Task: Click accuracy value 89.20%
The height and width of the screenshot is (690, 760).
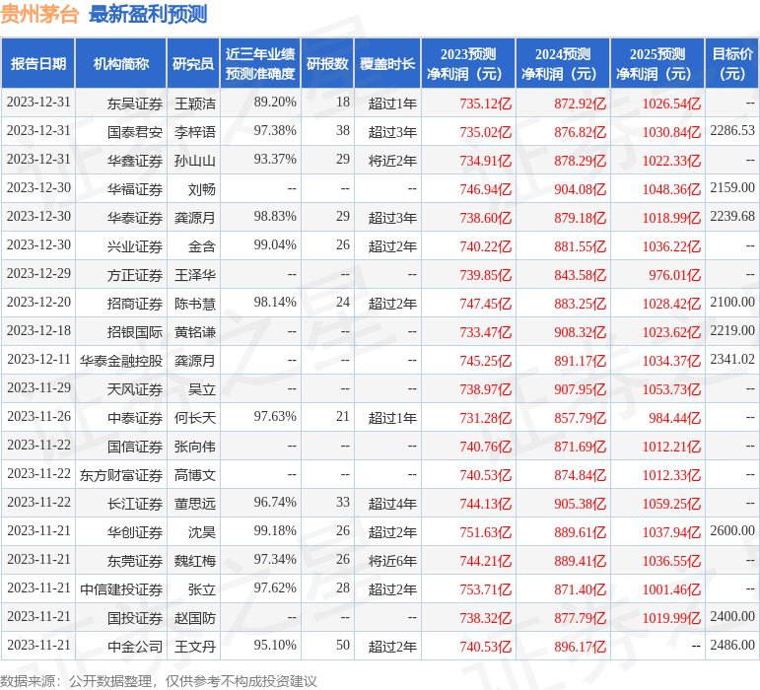Action: pyautogui.click(x=275, y=102)
